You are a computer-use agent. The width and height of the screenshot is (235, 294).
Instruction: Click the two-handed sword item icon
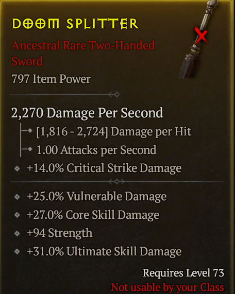pyautogui.click(x=199, y=39)
